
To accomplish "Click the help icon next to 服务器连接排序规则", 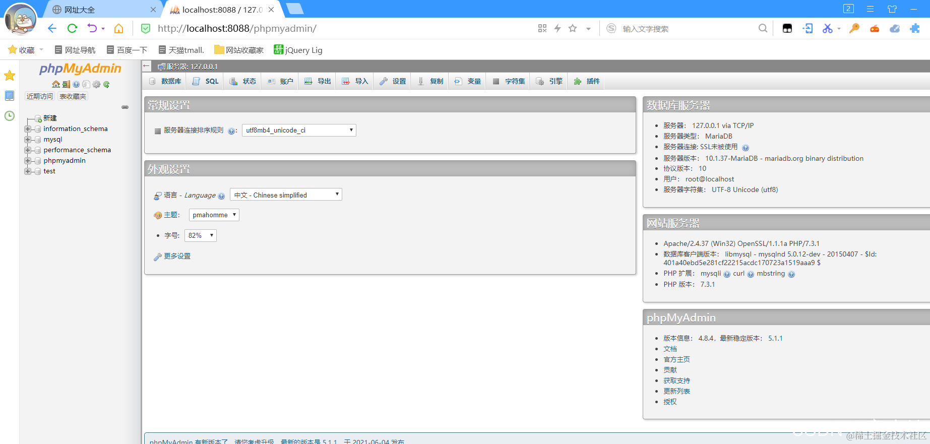I will [x=231, y=131].
